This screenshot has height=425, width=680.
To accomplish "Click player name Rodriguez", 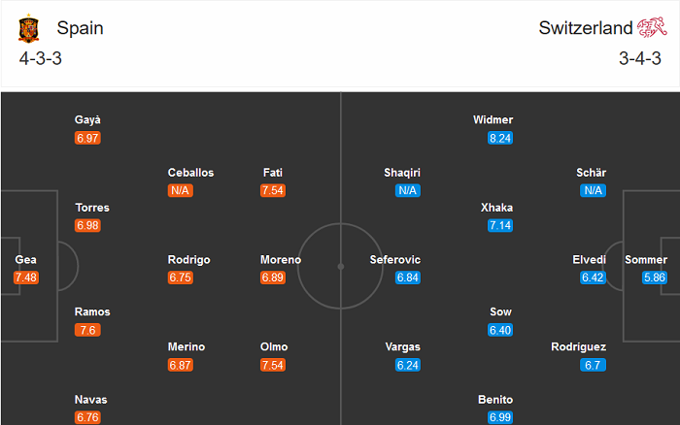I will (x=579, y=347).
